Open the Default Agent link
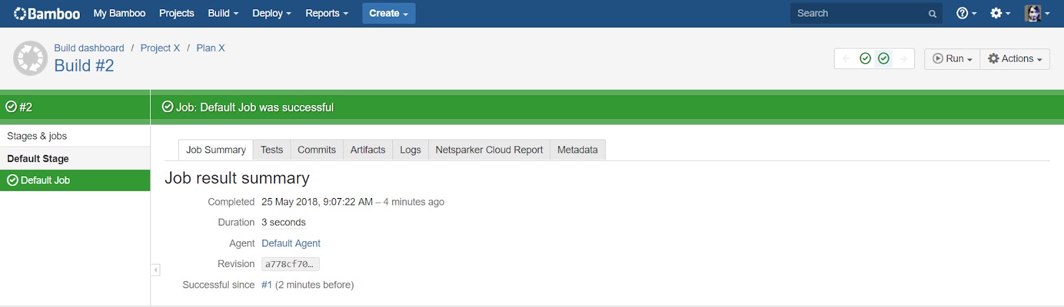 point(291,243)
